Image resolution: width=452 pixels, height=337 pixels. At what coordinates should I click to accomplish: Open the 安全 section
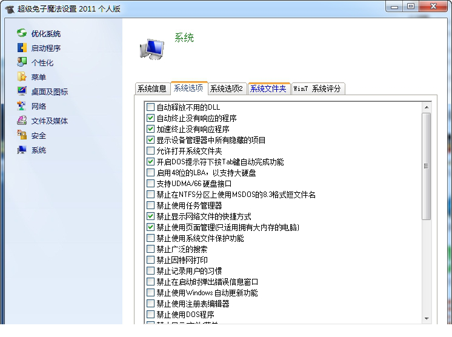click(x=39, y=136)
